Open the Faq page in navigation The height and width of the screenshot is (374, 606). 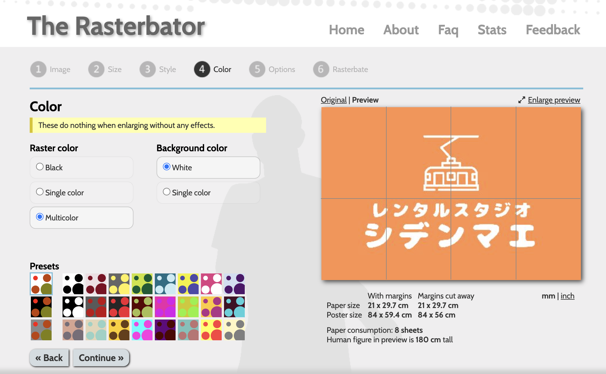448,30
